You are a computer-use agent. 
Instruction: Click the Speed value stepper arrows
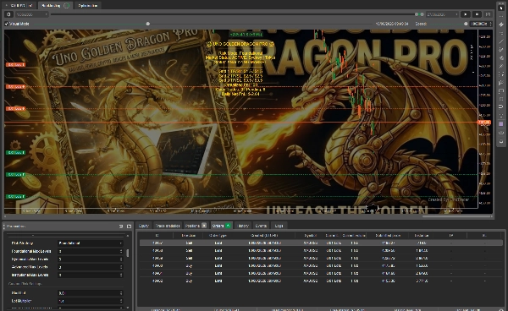click(490, 24)
